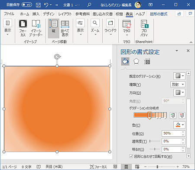The image size is (195, 170).
Task: Click the フォーカス button in status bar
Action: 98,167
